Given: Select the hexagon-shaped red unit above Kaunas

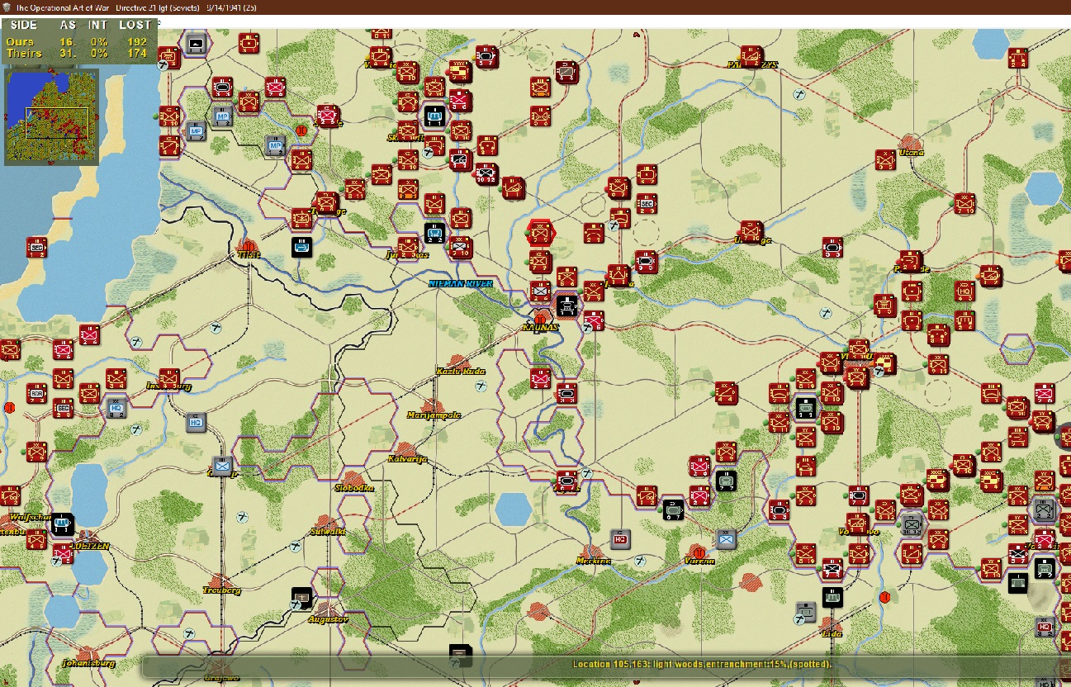Looking at the screenshot, I should 541,232.
